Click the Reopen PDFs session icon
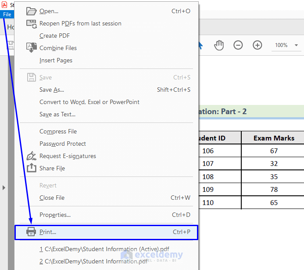The height and width of the screenshot is (270, 304). click(x=32, y=24)
